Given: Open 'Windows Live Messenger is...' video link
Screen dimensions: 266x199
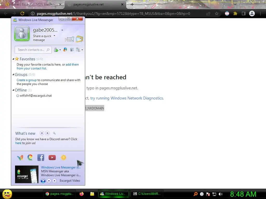Looking at the screenshot, I should point(61,167).
